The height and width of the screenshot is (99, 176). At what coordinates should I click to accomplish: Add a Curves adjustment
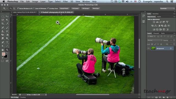pos(161,22)
